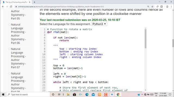Open Microsoft Edge from taskbar

point(87,95)
